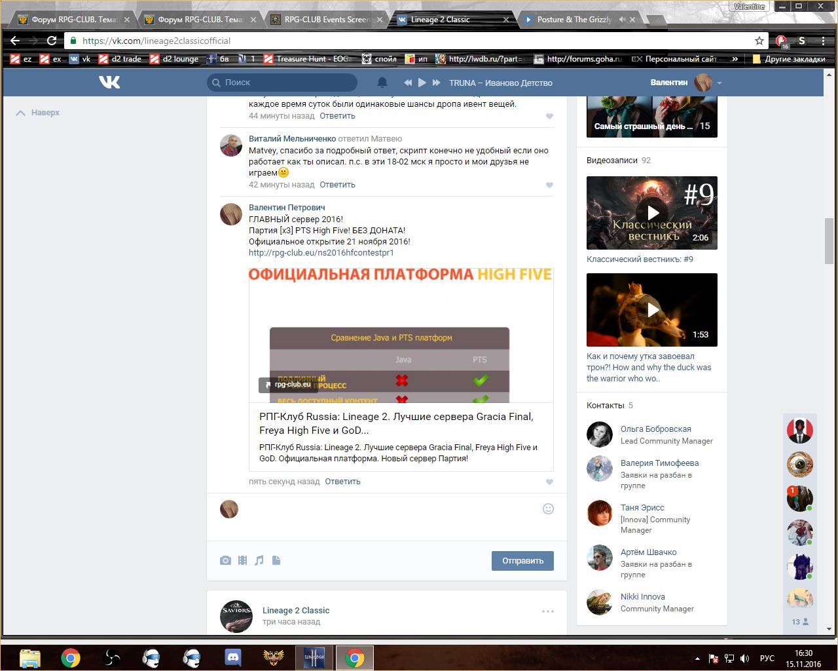Attach a document via file icon
Image resolution: width=838 pixels, height=671 pixels.
point(276,560)
